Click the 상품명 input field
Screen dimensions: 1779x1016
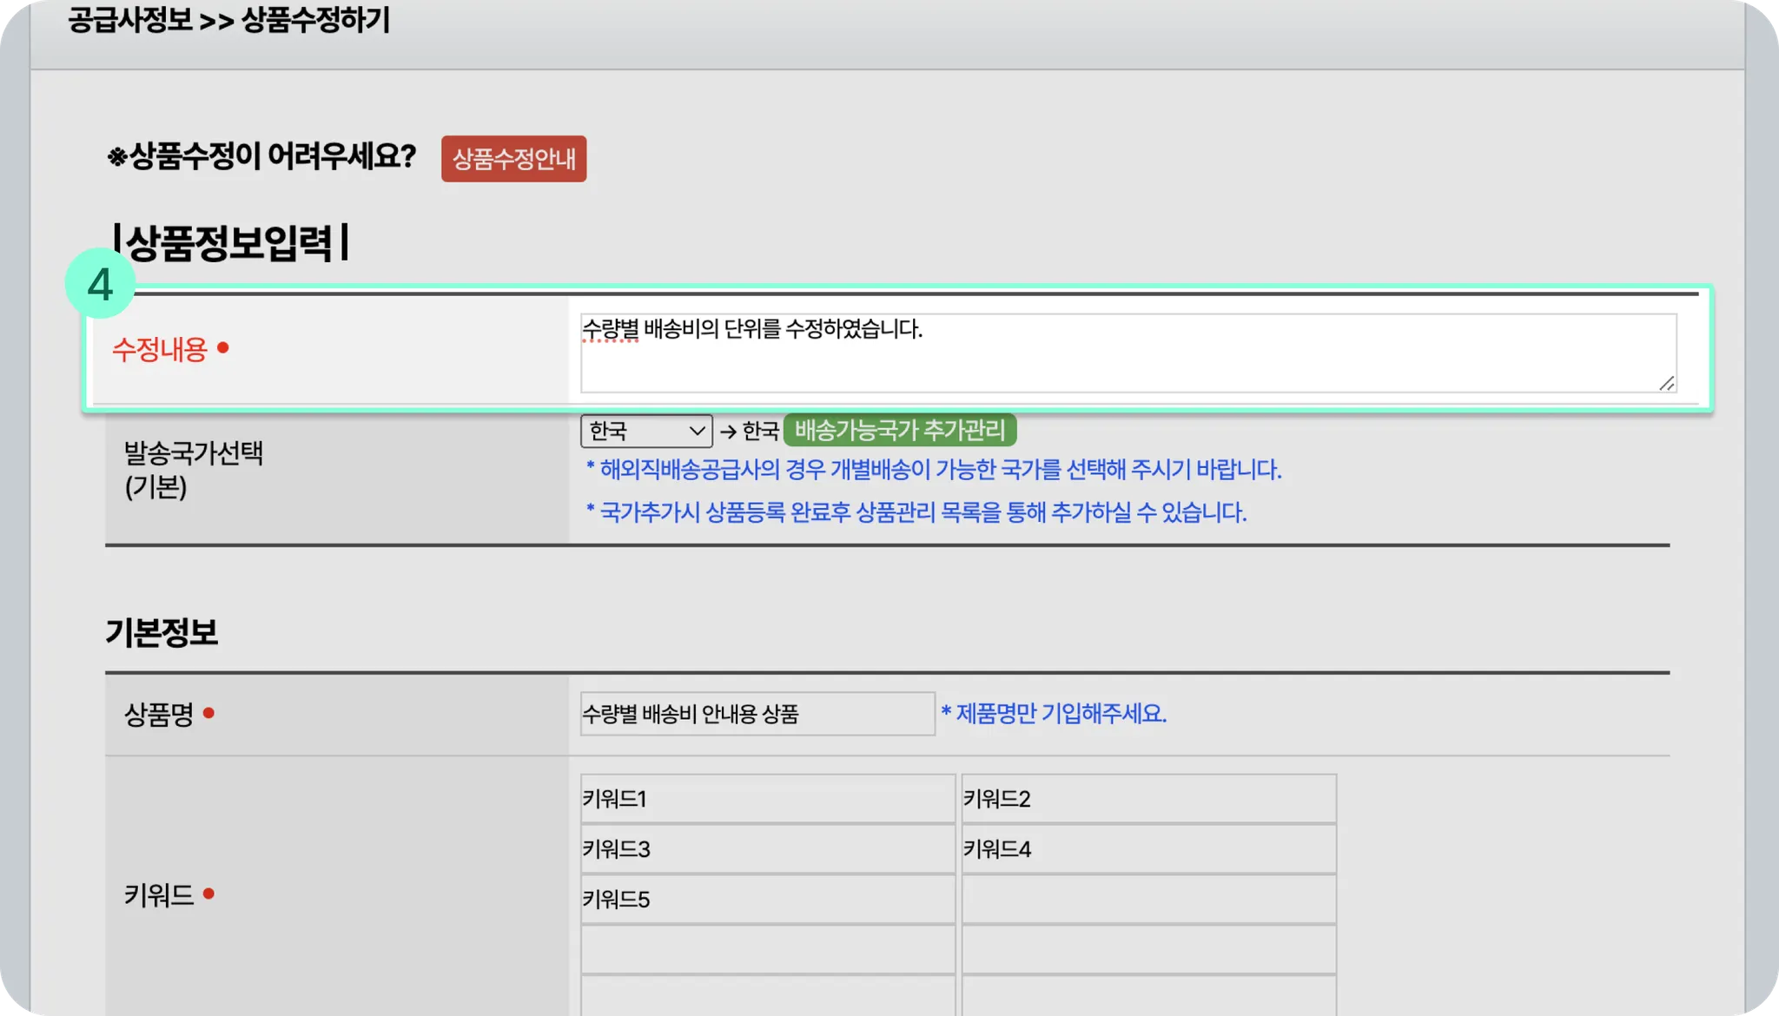(x=757, y=714)
